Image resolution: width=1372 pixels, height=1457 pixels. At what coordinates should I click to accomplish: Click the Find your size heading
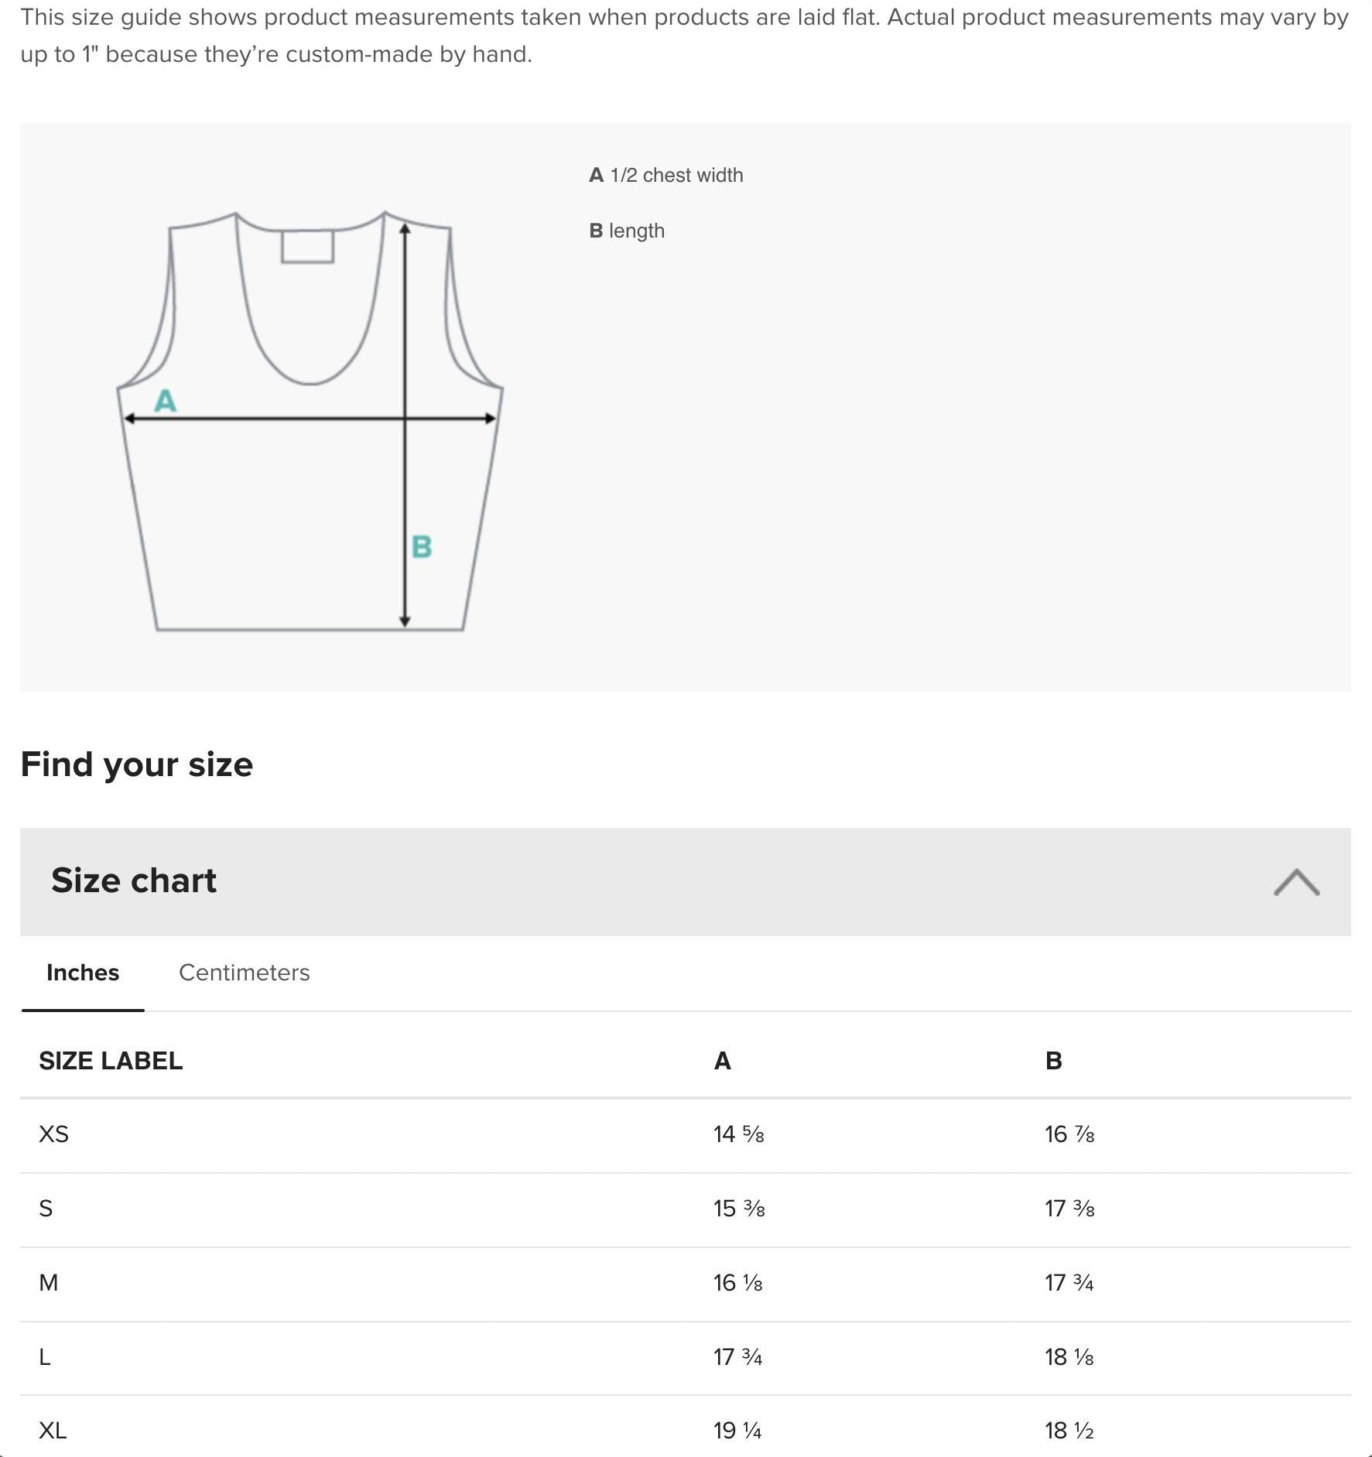[138, 764]
